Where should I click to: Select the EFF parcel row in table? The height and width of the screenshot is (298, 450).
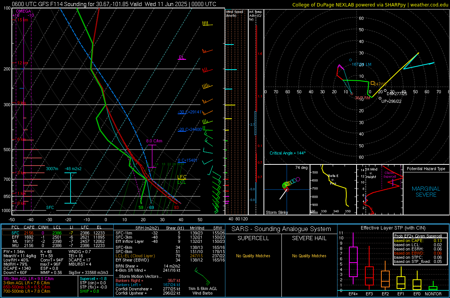coord(58,237)
